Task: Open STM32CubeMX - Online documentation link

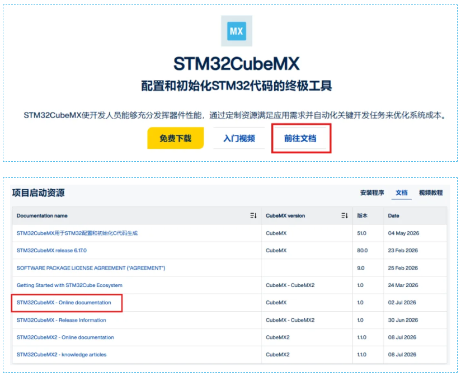Action: pyautogui.click(x=64, y=303)
